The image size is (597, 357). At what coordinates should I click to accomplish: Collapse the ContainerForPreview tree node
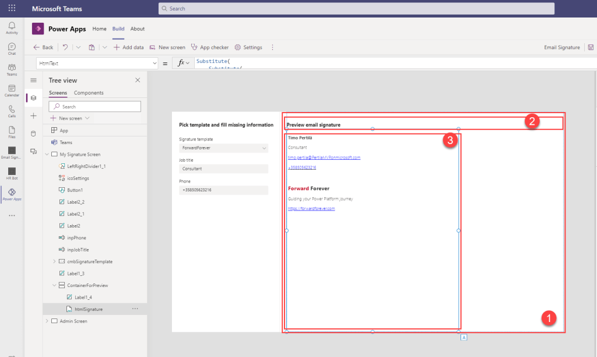click(x=54, y=285)
